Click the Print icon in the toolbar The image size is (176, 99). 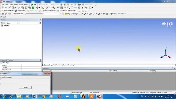(82, 8)
